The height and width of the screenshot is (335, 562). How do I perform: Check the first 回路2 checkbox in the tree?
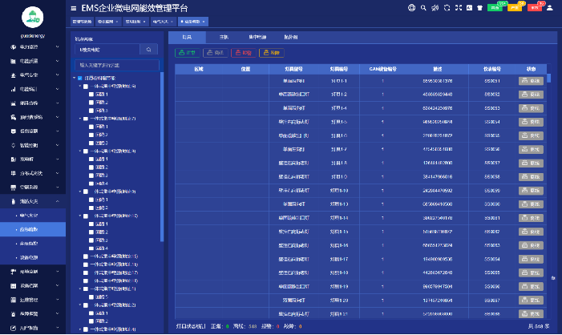pyautogui.click(x=92, y=103)
